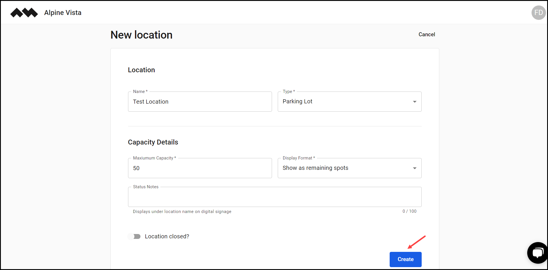Click the Name field containing Test Location
Screen dimensions: 548x270
tap(200, 101)
